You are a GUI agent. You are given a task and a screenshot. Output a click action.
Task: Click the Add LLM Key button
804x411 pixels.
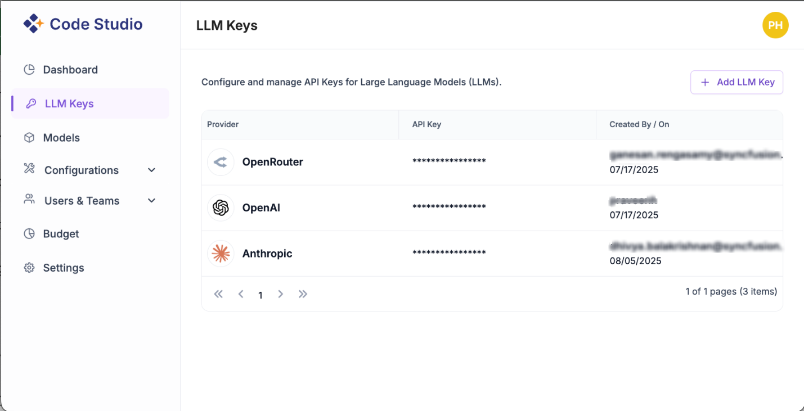(736, 82)
